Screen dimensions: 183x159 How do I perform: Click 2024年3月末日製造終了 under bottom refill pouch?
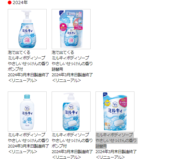[x=116, y=152]
